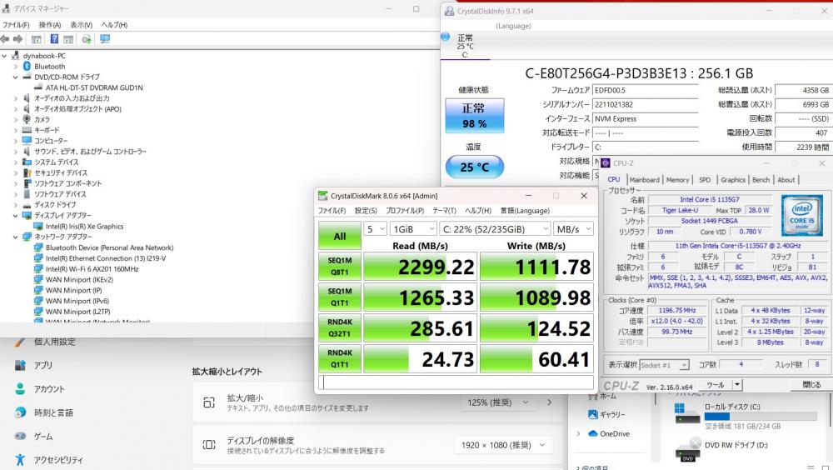Switch to Bench tab in CPU-Z
This screenshot has height=470, width=833.
click(761, 180)
